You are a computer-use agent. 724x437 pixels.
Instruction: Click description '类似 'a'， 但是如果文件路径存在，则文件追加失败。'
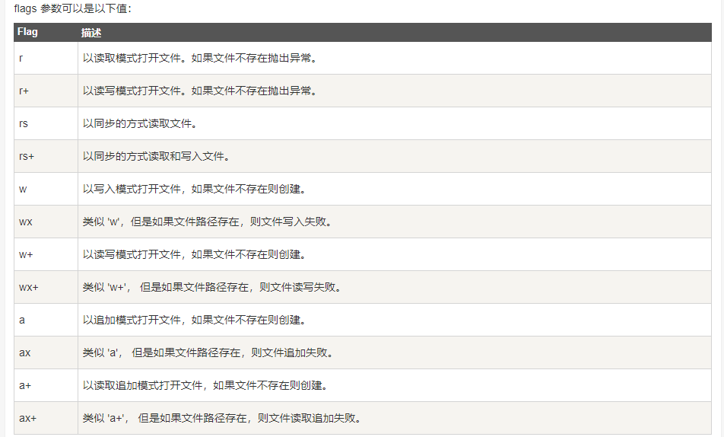click(208, 352)
